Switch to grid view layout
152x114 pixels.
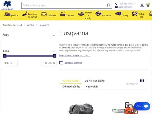(142, 80)
